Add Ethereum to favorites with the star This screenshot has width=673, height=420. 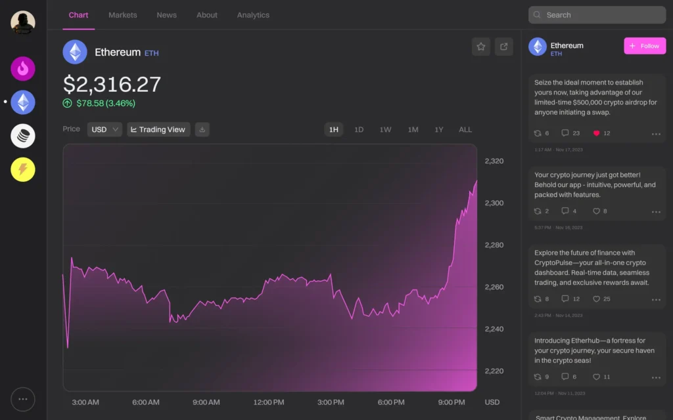(480, 47)
